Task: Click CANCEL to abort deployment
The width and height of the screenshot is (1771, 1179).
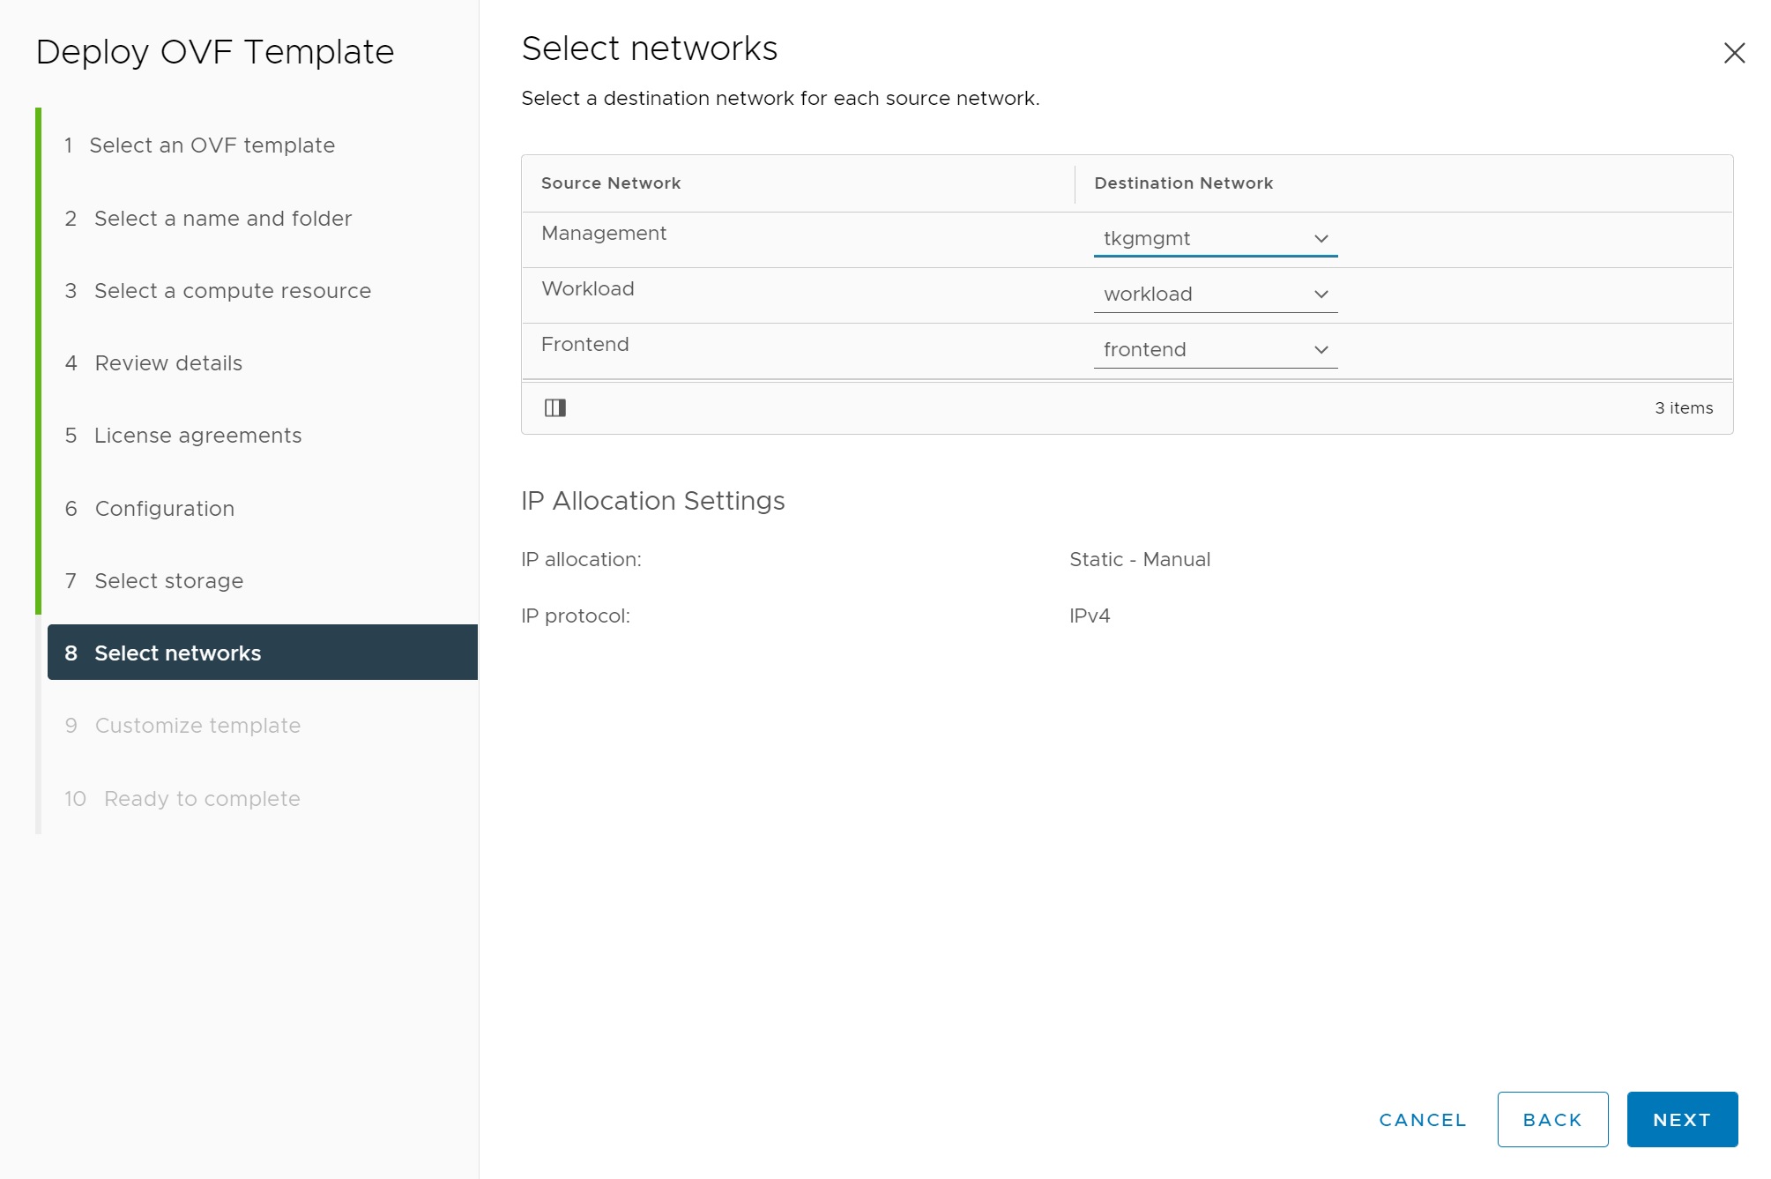Action: tap(1422, 1120)
